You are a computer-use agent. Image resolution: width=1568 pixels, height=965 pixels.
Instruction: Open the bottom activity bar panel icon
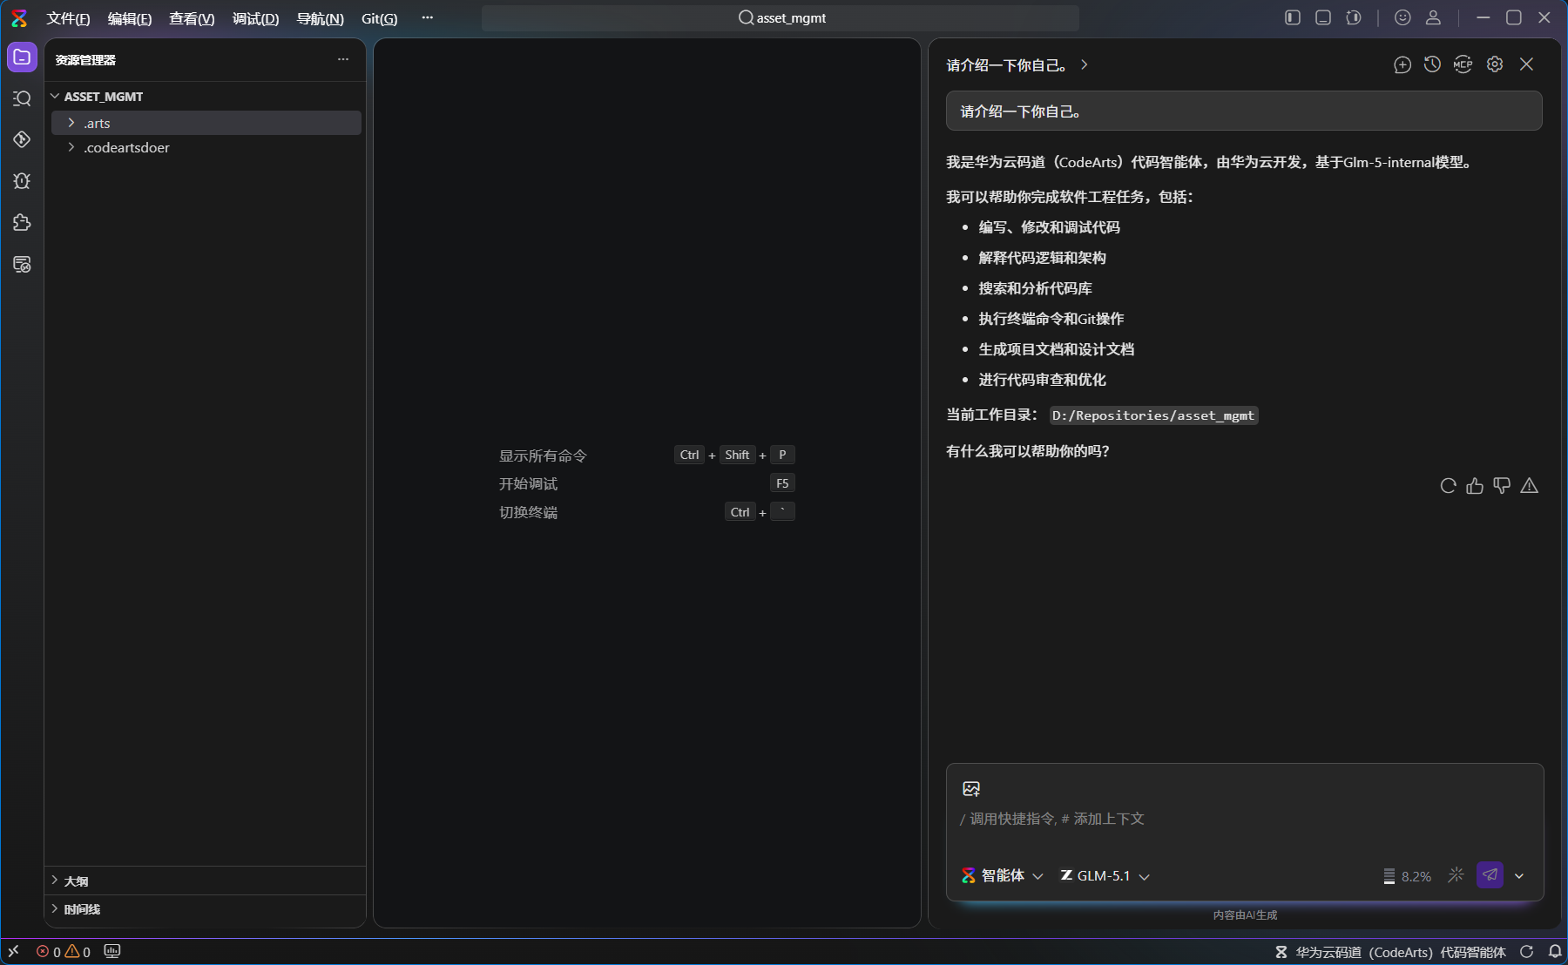click(x=22, y=264)
